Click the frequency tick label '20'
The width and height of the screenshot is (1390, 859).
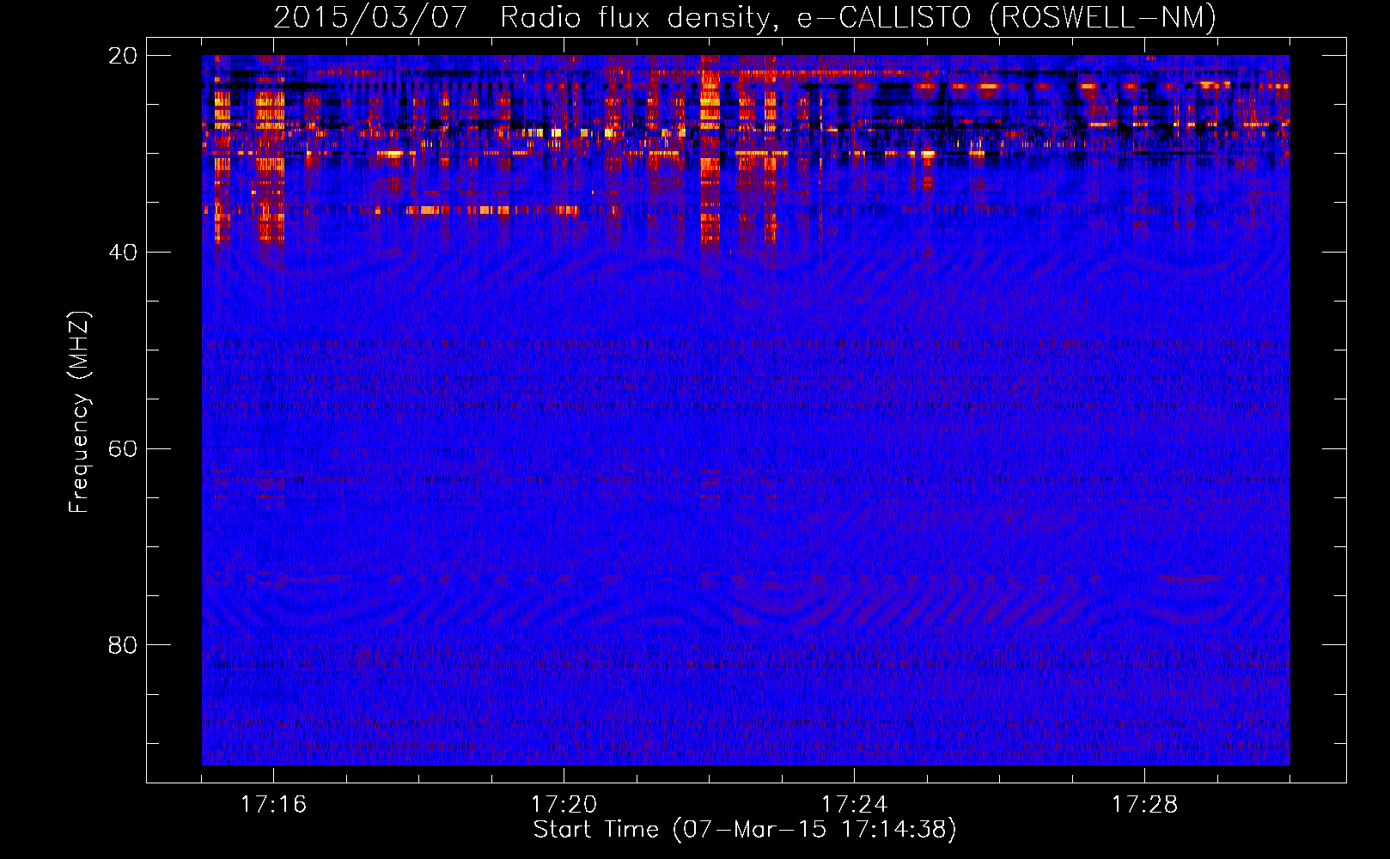(x=123, y=56)
